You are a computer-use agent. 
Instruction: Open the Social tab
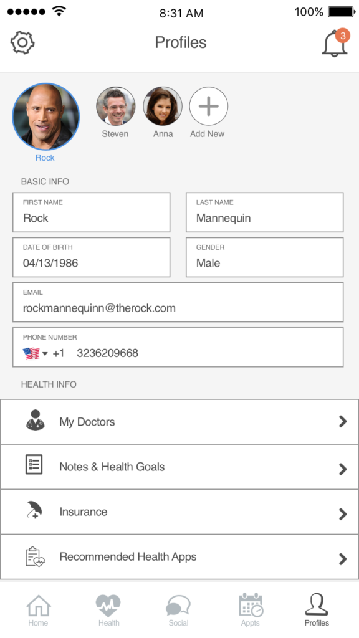click(x=178, y=610)
